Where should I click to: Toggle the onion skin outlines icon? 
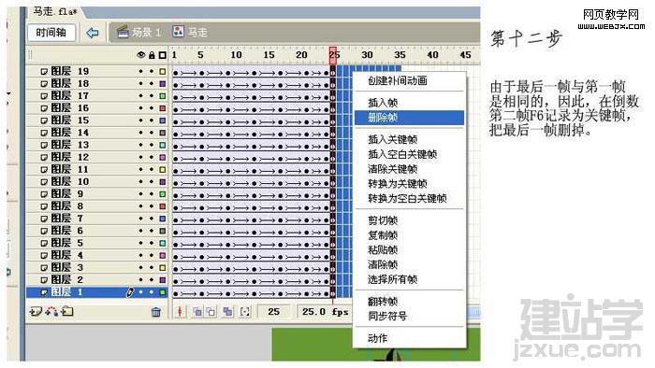(x=211, y=312)
